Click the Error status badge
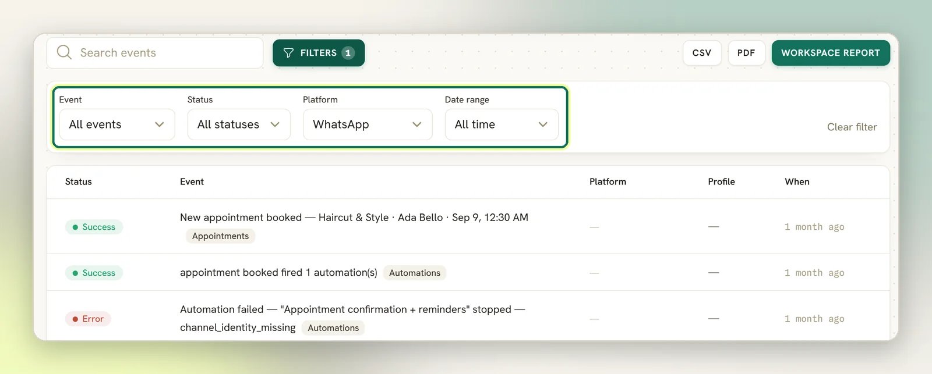Image resolution: width=932 pixels, height=374 pixels. point(88,319)
